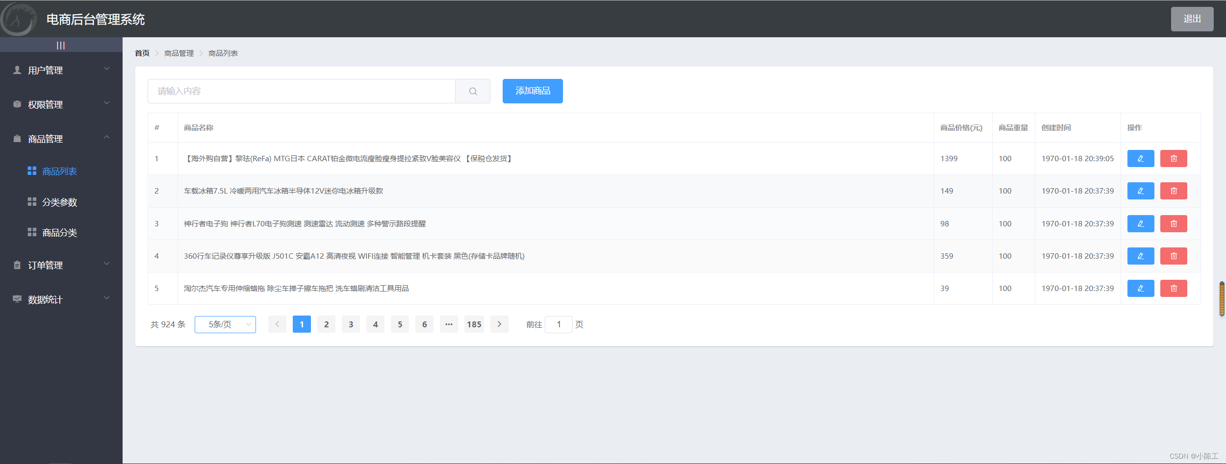The image size is (1226, 464).
Task: Click the sidebar collapse toggle bars
Action: pyautogui.click(x=61, y=46)
